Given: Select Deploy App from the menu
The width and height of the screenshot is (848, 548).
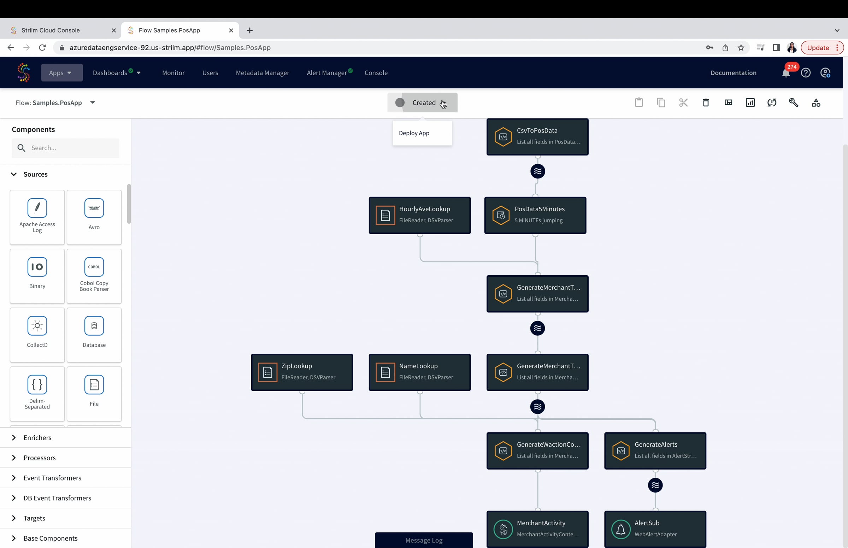Looking at the screenshot, I should pyautogui.click(x=414, y=133).
